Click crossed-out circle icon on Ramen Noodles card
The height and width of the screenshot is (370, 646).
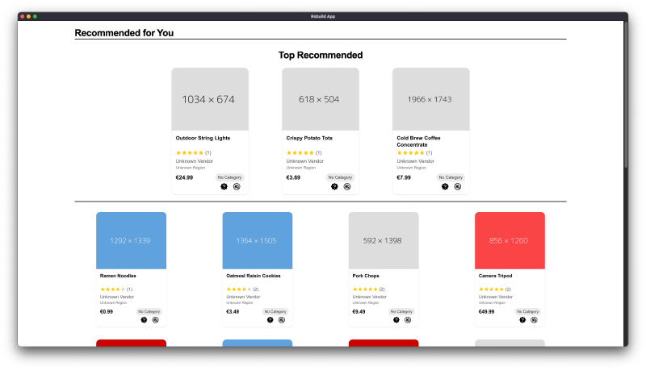pyautogui.click(x=155, y=320)
